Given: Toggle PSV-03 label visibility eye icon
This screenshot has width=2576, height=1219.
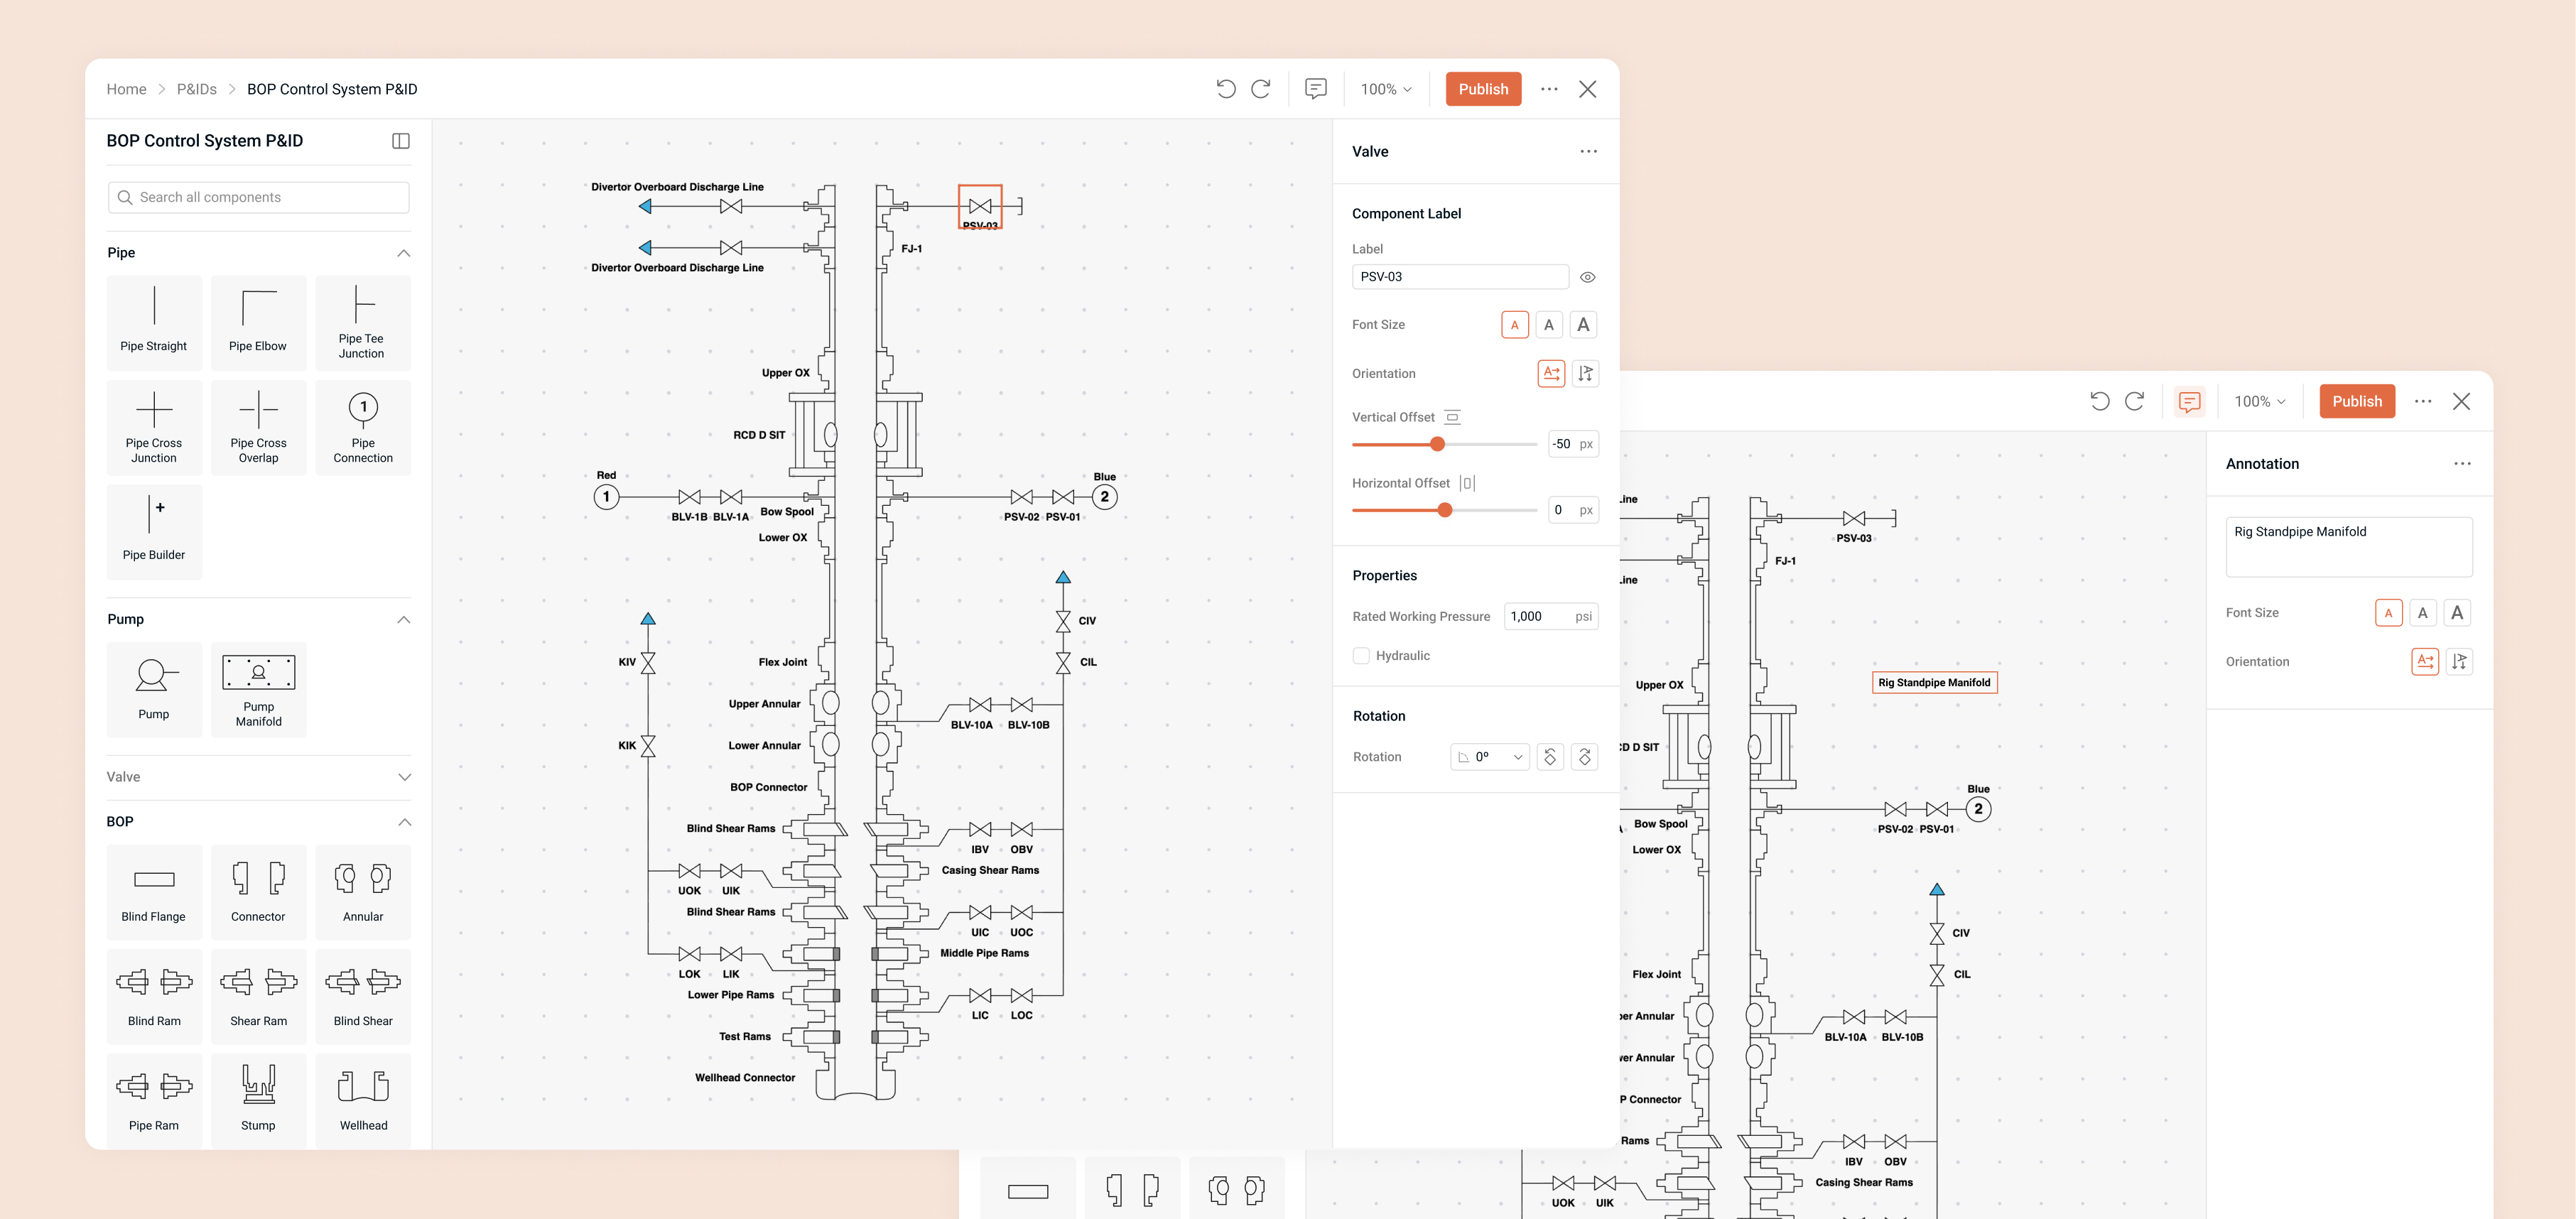Looking at the screenshot, I should coord(1587,277).
